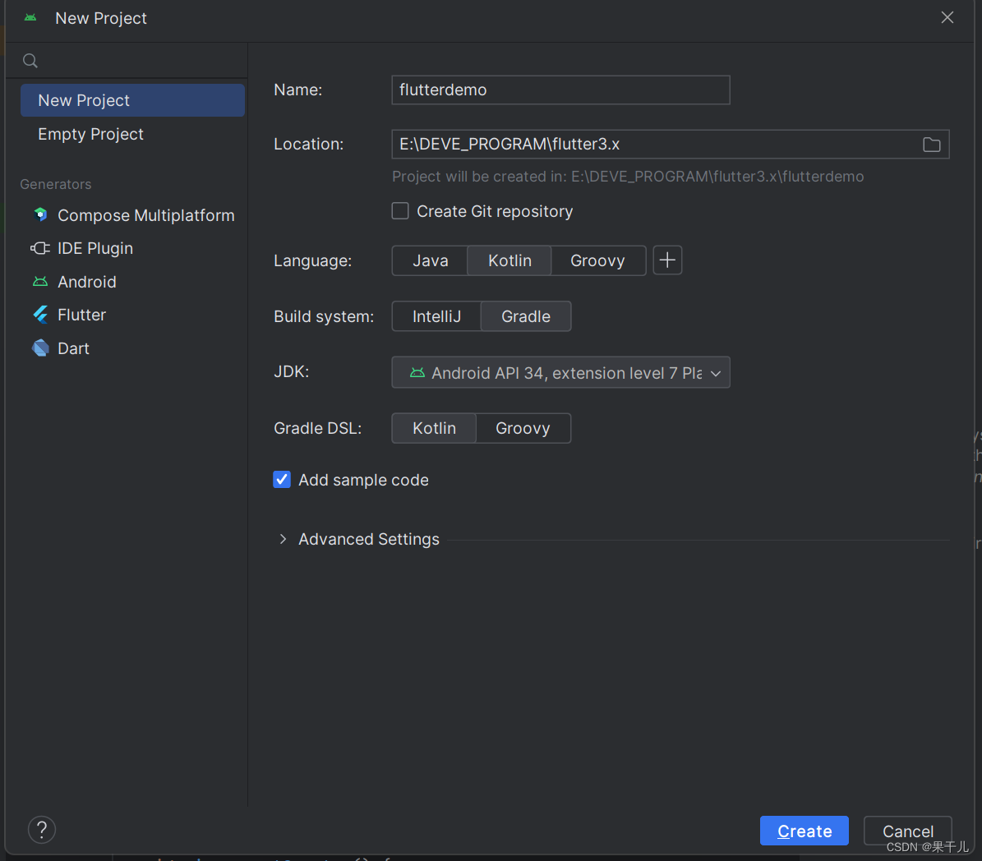
Task: Set Gradle DSL to Kotlin
Action: click(434, 428)
